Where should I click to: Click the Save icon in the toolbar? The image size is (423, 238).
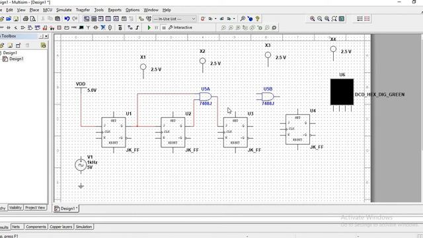pyautogui.click(x=16, y=19)
